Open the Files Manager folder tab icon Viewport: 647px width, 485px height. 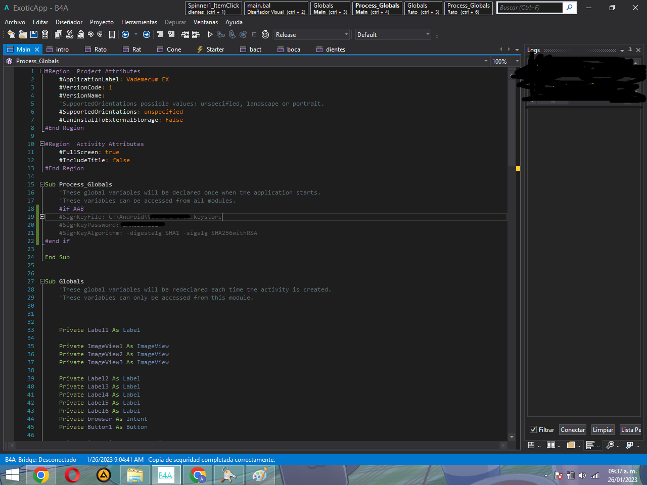tap(571, 445)
